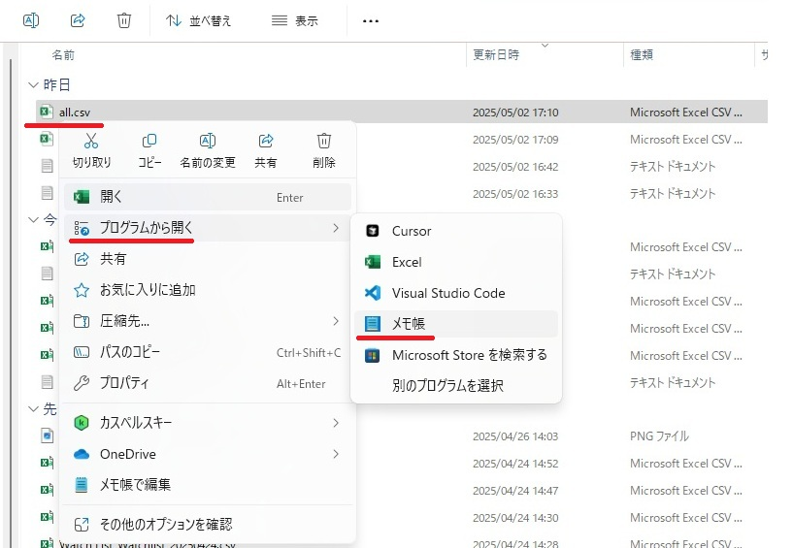Open with Excel in the submenu
Viewport: 793px width, 548px height.
pyautogui.click(x=456, y=262)
